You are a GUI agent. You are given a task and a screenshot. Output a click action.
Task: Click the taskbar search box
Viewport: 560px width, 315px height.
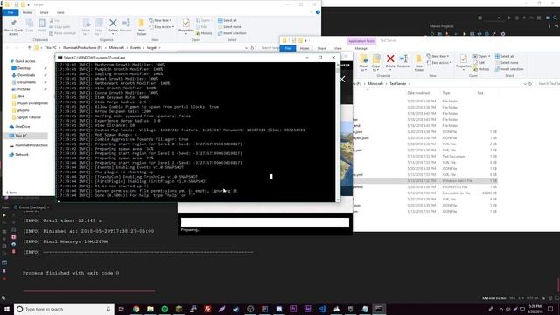click(x=64, y=309)
